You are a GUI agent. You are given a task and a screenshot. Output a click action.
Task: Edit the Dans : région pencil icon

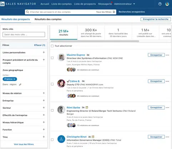pos(20,85)
